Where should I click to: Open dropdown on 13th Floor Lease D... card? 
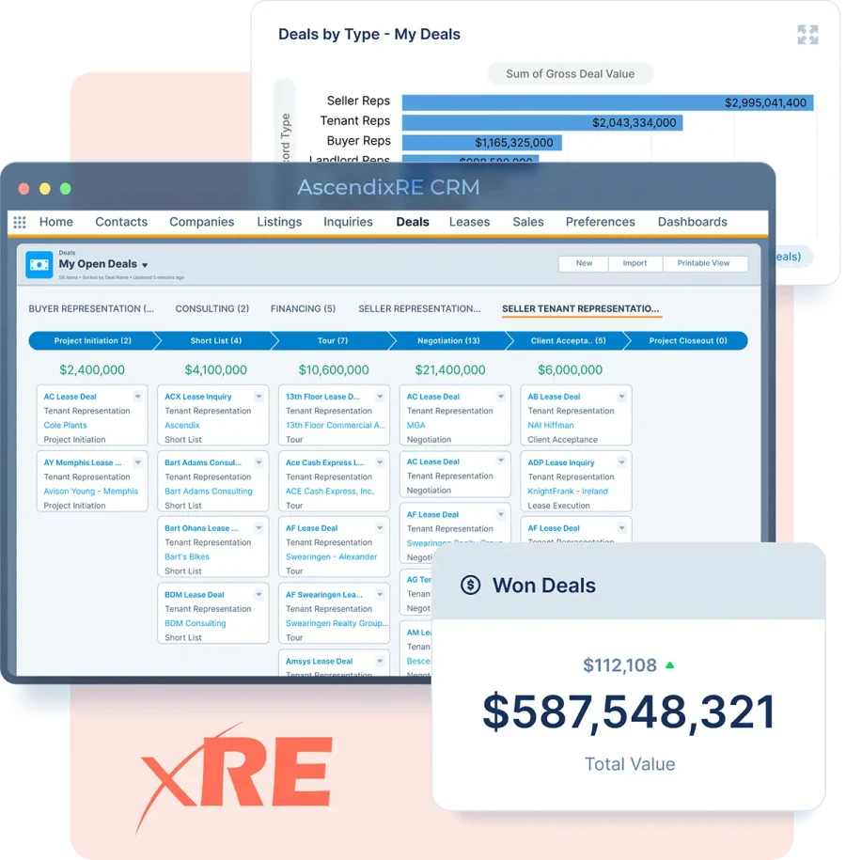tap(380, 397)
